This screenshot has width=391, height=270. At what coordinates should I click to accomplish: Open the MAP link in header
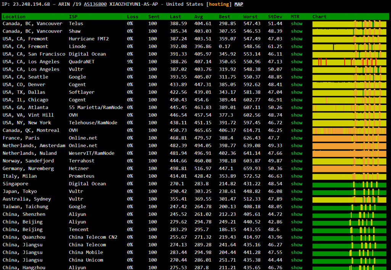point(239,4)
